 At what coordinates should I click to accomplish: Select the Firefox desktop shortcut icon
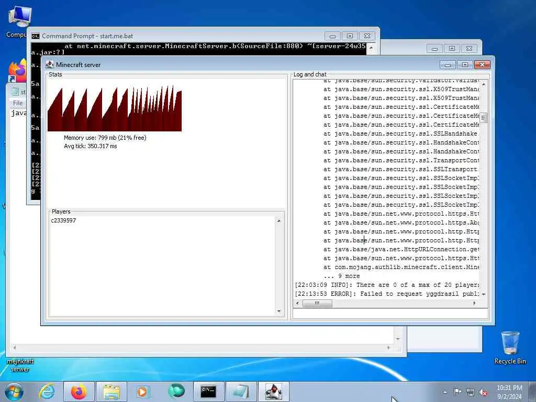17,71
